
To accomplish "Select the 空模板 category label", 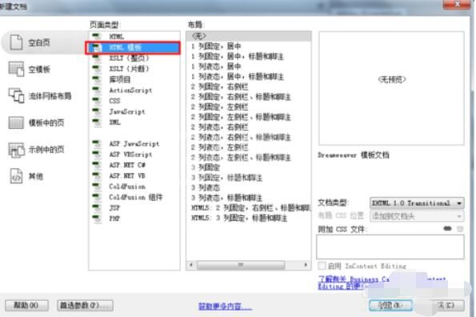I will click(39, 69).
